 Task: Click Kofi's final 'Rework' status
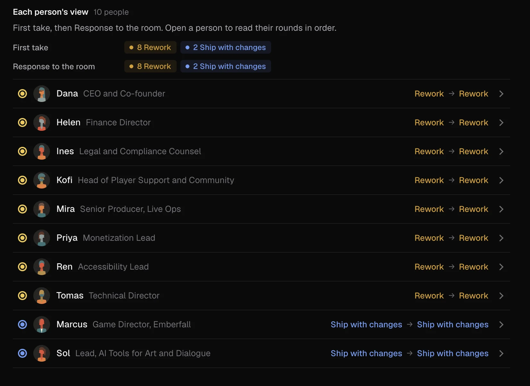tap(474, 180)
